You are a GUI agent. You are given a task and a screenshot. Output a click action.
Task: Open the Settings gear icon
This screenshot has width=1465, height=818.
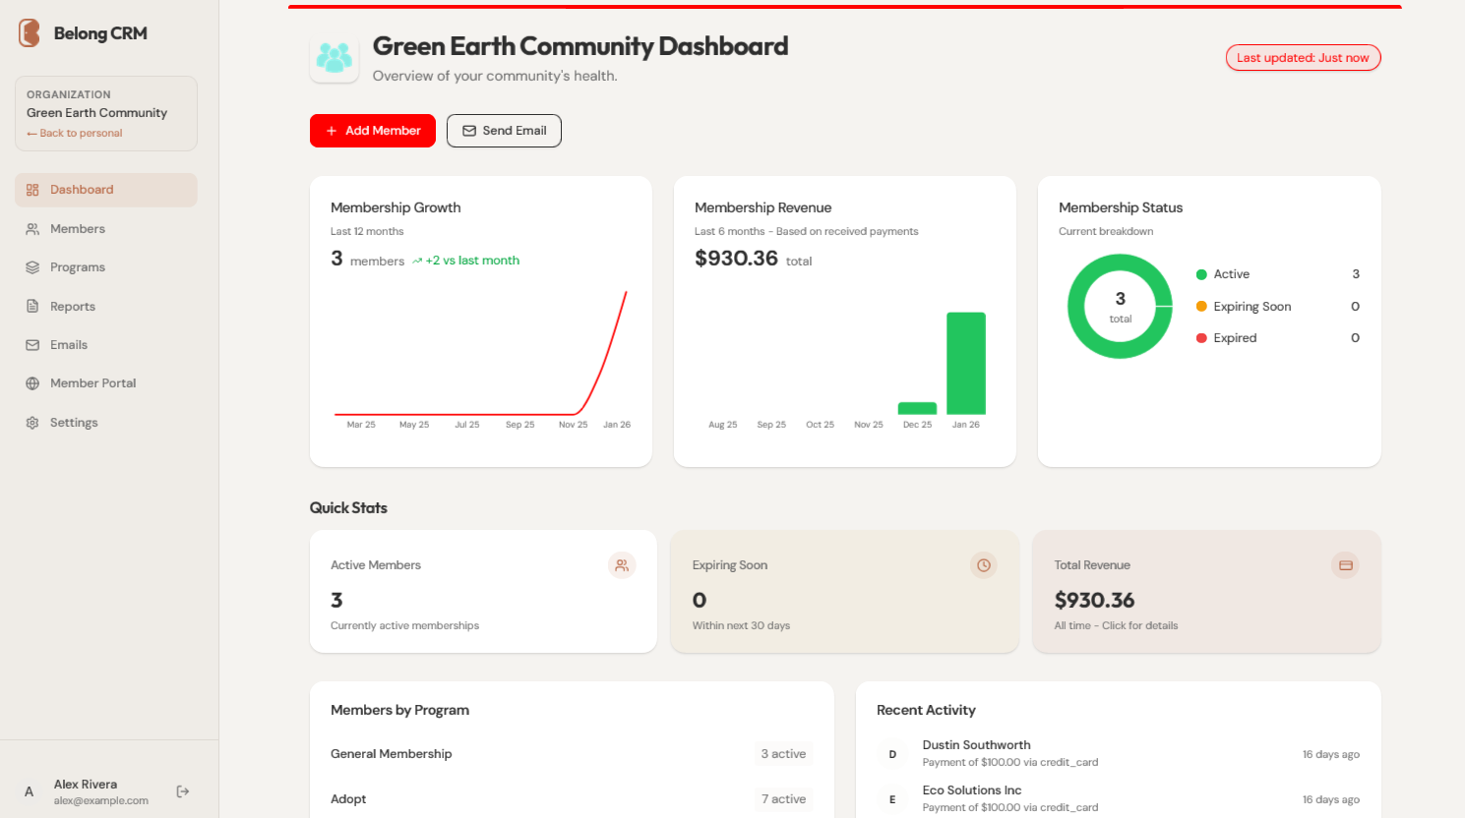pyautogui.click(x=31, y=422)
